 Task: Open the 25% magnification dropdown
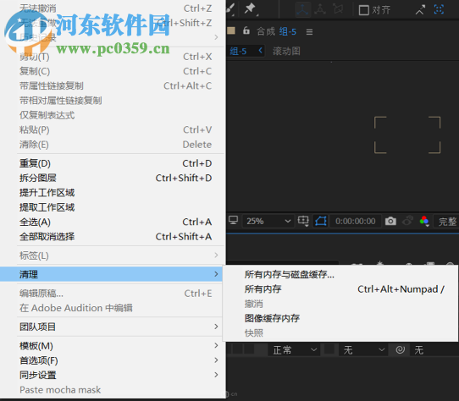point(268,221)
